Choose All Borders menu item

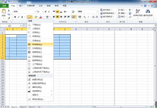(x=40, y=44)
